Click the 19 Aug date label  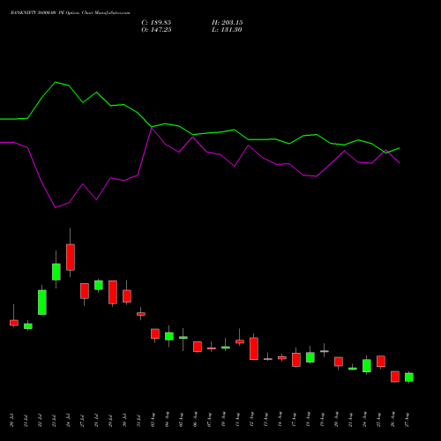click(322, 420)
